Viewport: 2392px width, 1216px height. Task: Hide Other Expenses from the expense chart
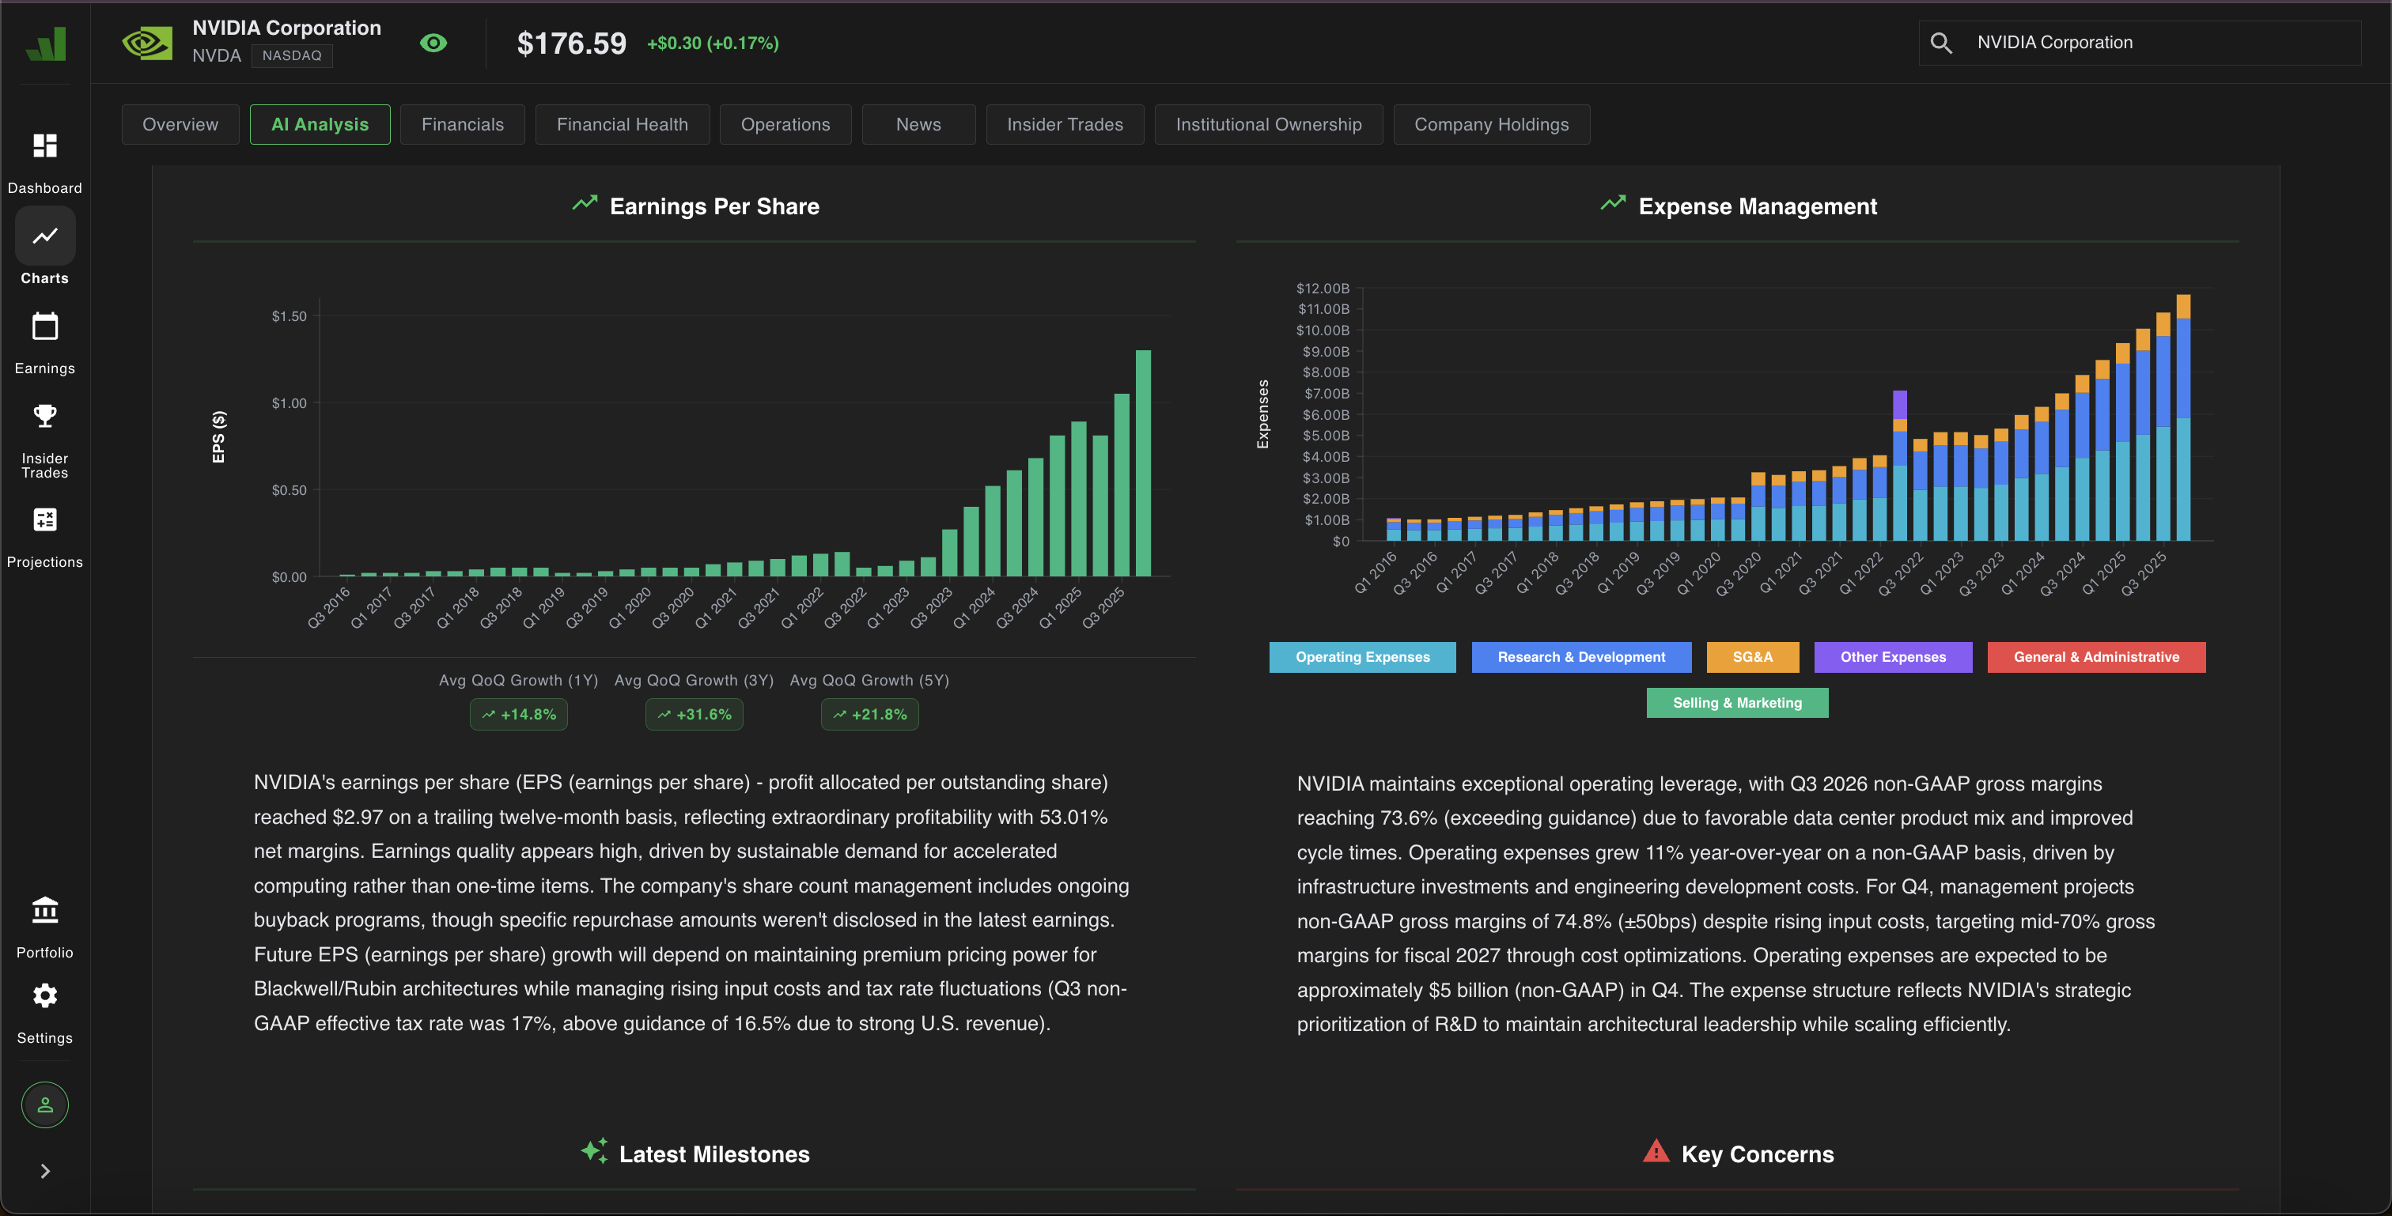tap(1892, 657)
